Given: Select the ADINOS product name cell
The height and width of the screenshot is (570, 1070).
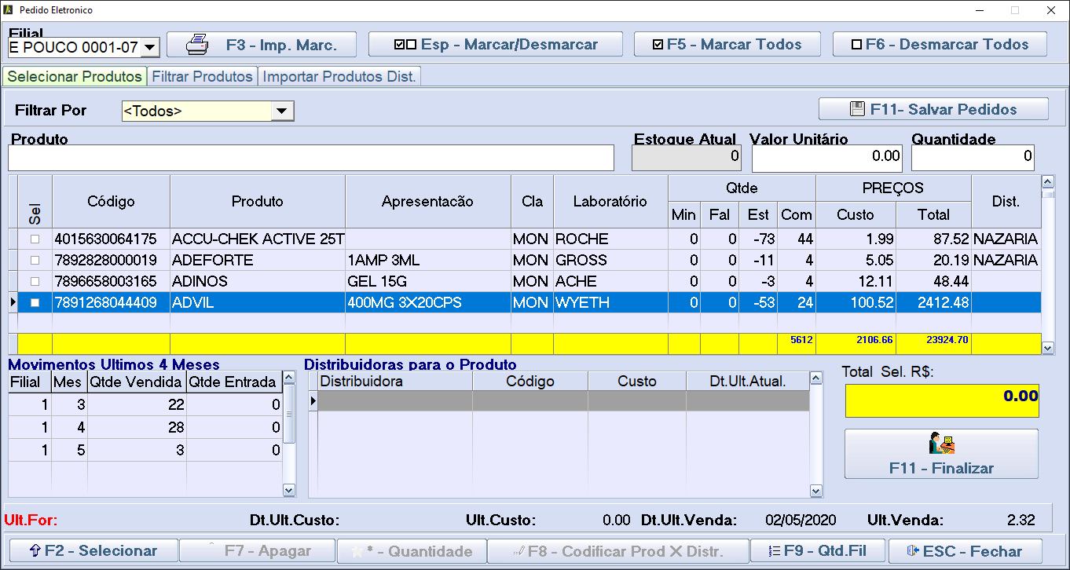Looking at the screenshot, I should (x=257, y=281).
